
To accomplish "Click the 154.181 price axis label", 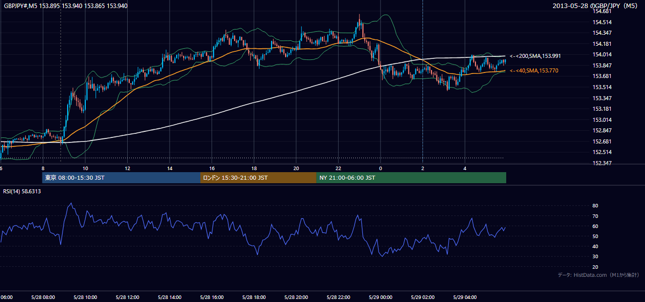I will tap(602, 44).
